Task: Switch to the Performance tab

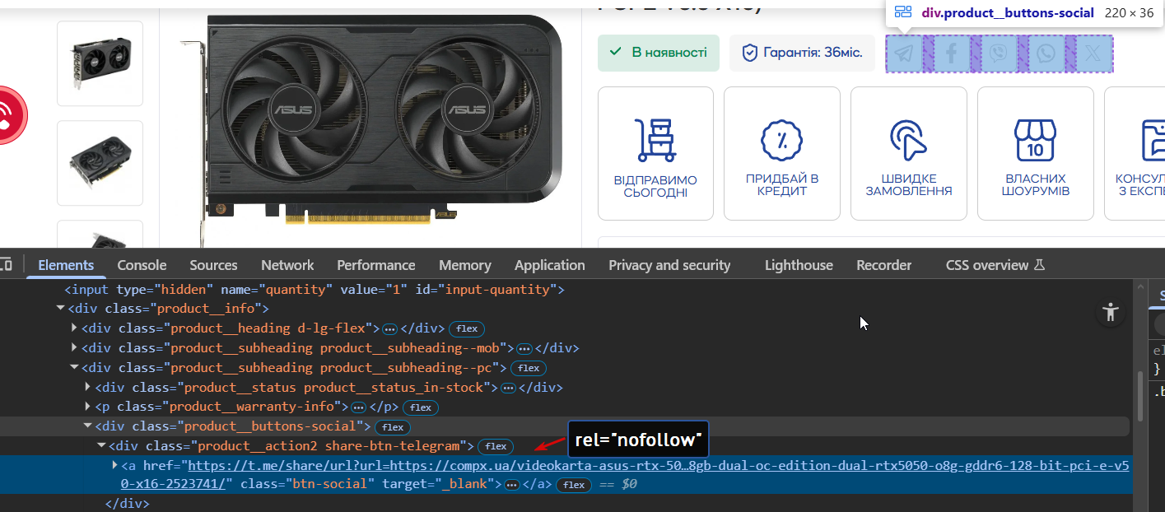Action: pos(375,265)
